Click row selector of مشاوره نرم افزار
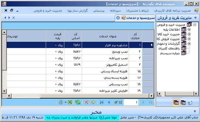This screenshot has width=200, height=122. [x=148, y=45]
